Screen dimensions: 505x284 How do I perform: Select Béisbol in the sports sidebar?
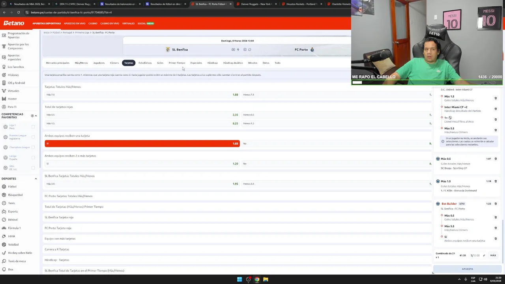tap(13, 220)
